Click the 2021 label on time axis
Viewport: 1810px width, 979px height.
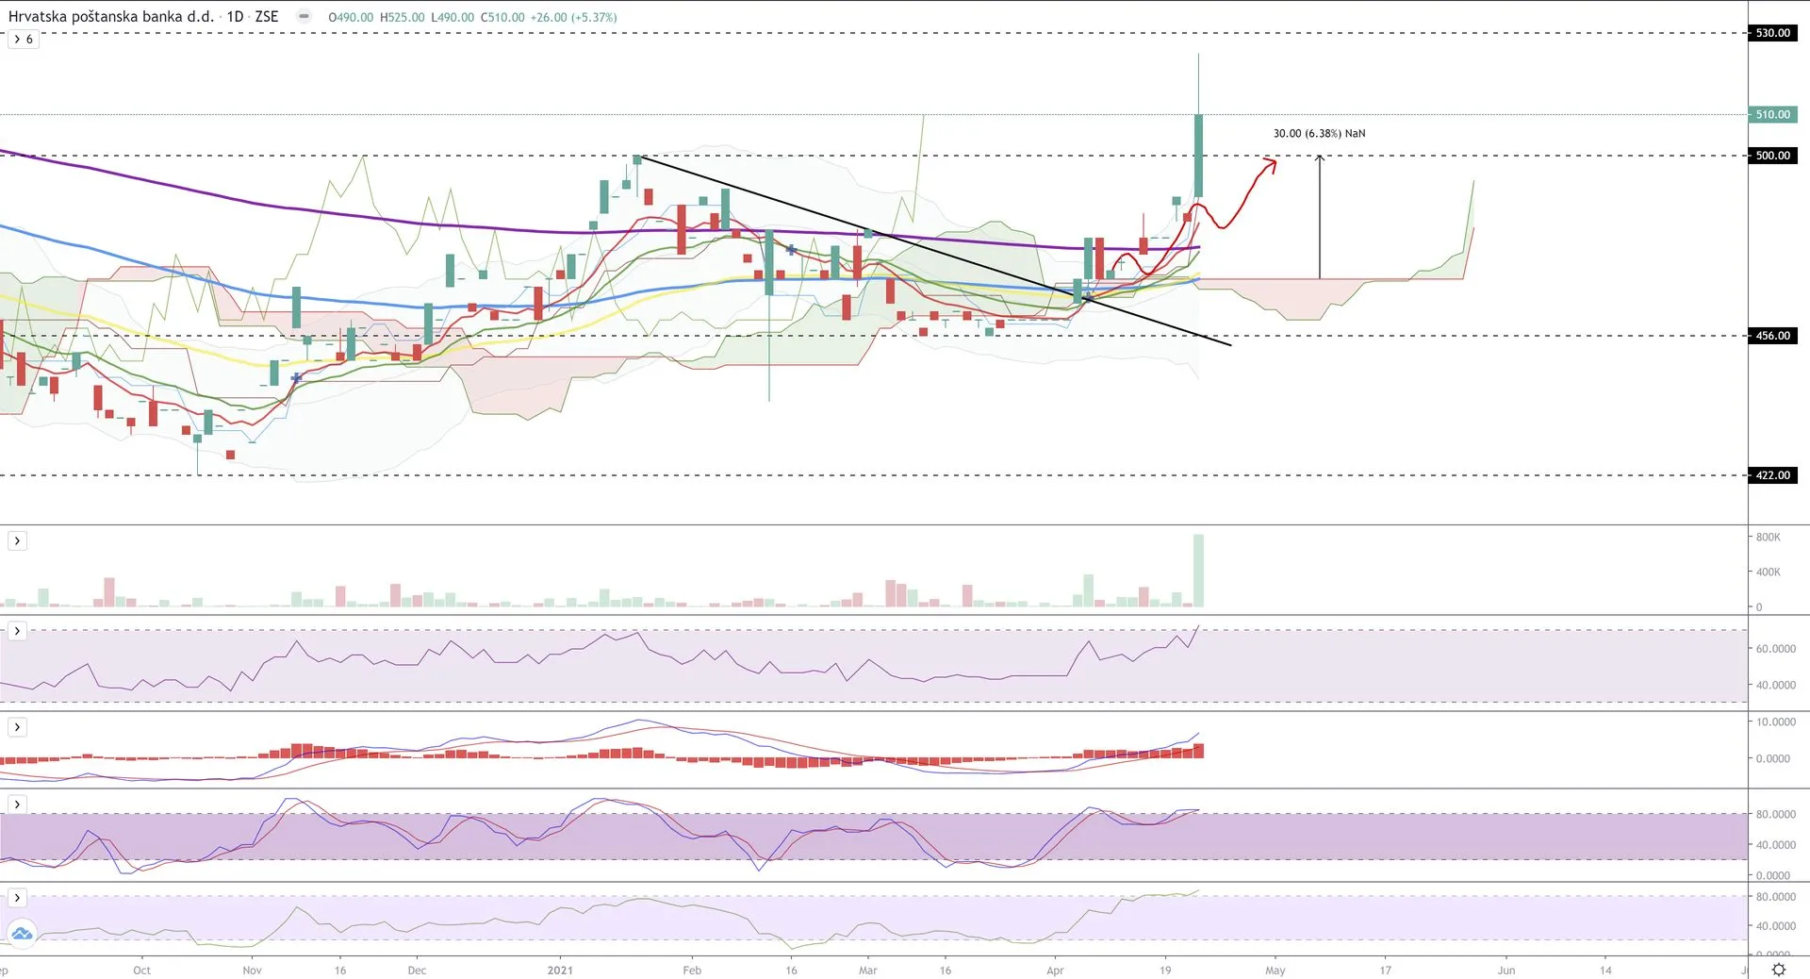coord(560,970)
